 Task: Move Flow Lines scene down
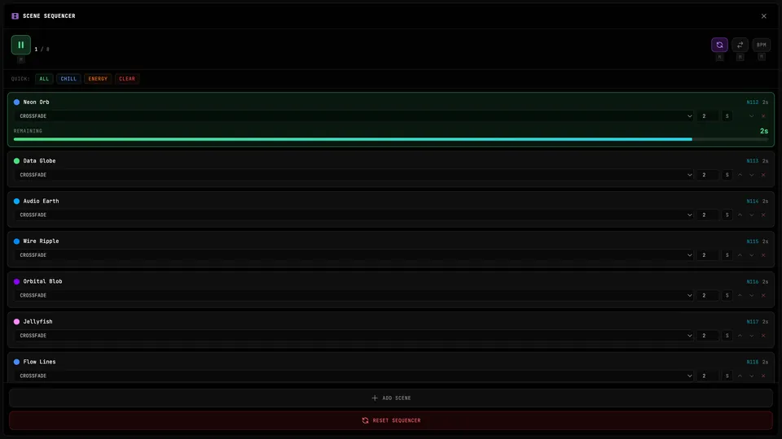coord(752,376)
